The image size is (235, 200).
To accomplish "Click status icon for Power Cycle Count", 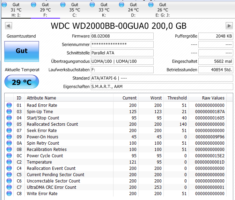I will 9,156.
